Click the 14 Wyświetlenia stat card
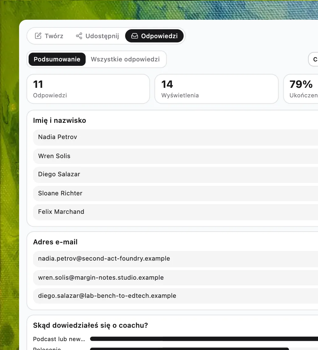The height and width of the screenshot is (350, 318). [217, 89]
